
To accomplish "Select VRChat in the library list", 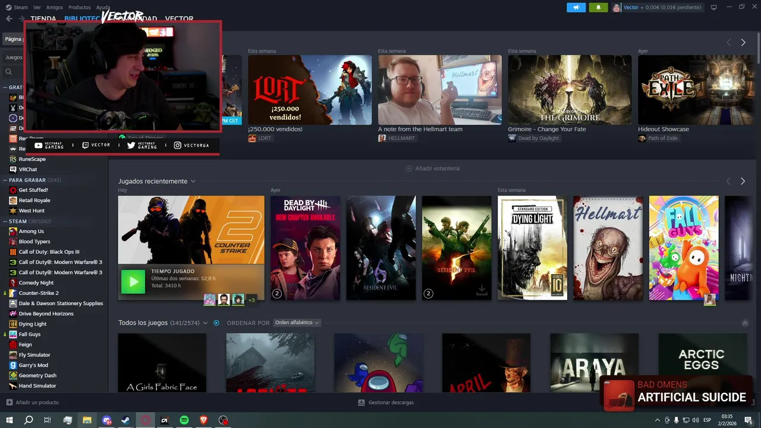I will 28,169.
